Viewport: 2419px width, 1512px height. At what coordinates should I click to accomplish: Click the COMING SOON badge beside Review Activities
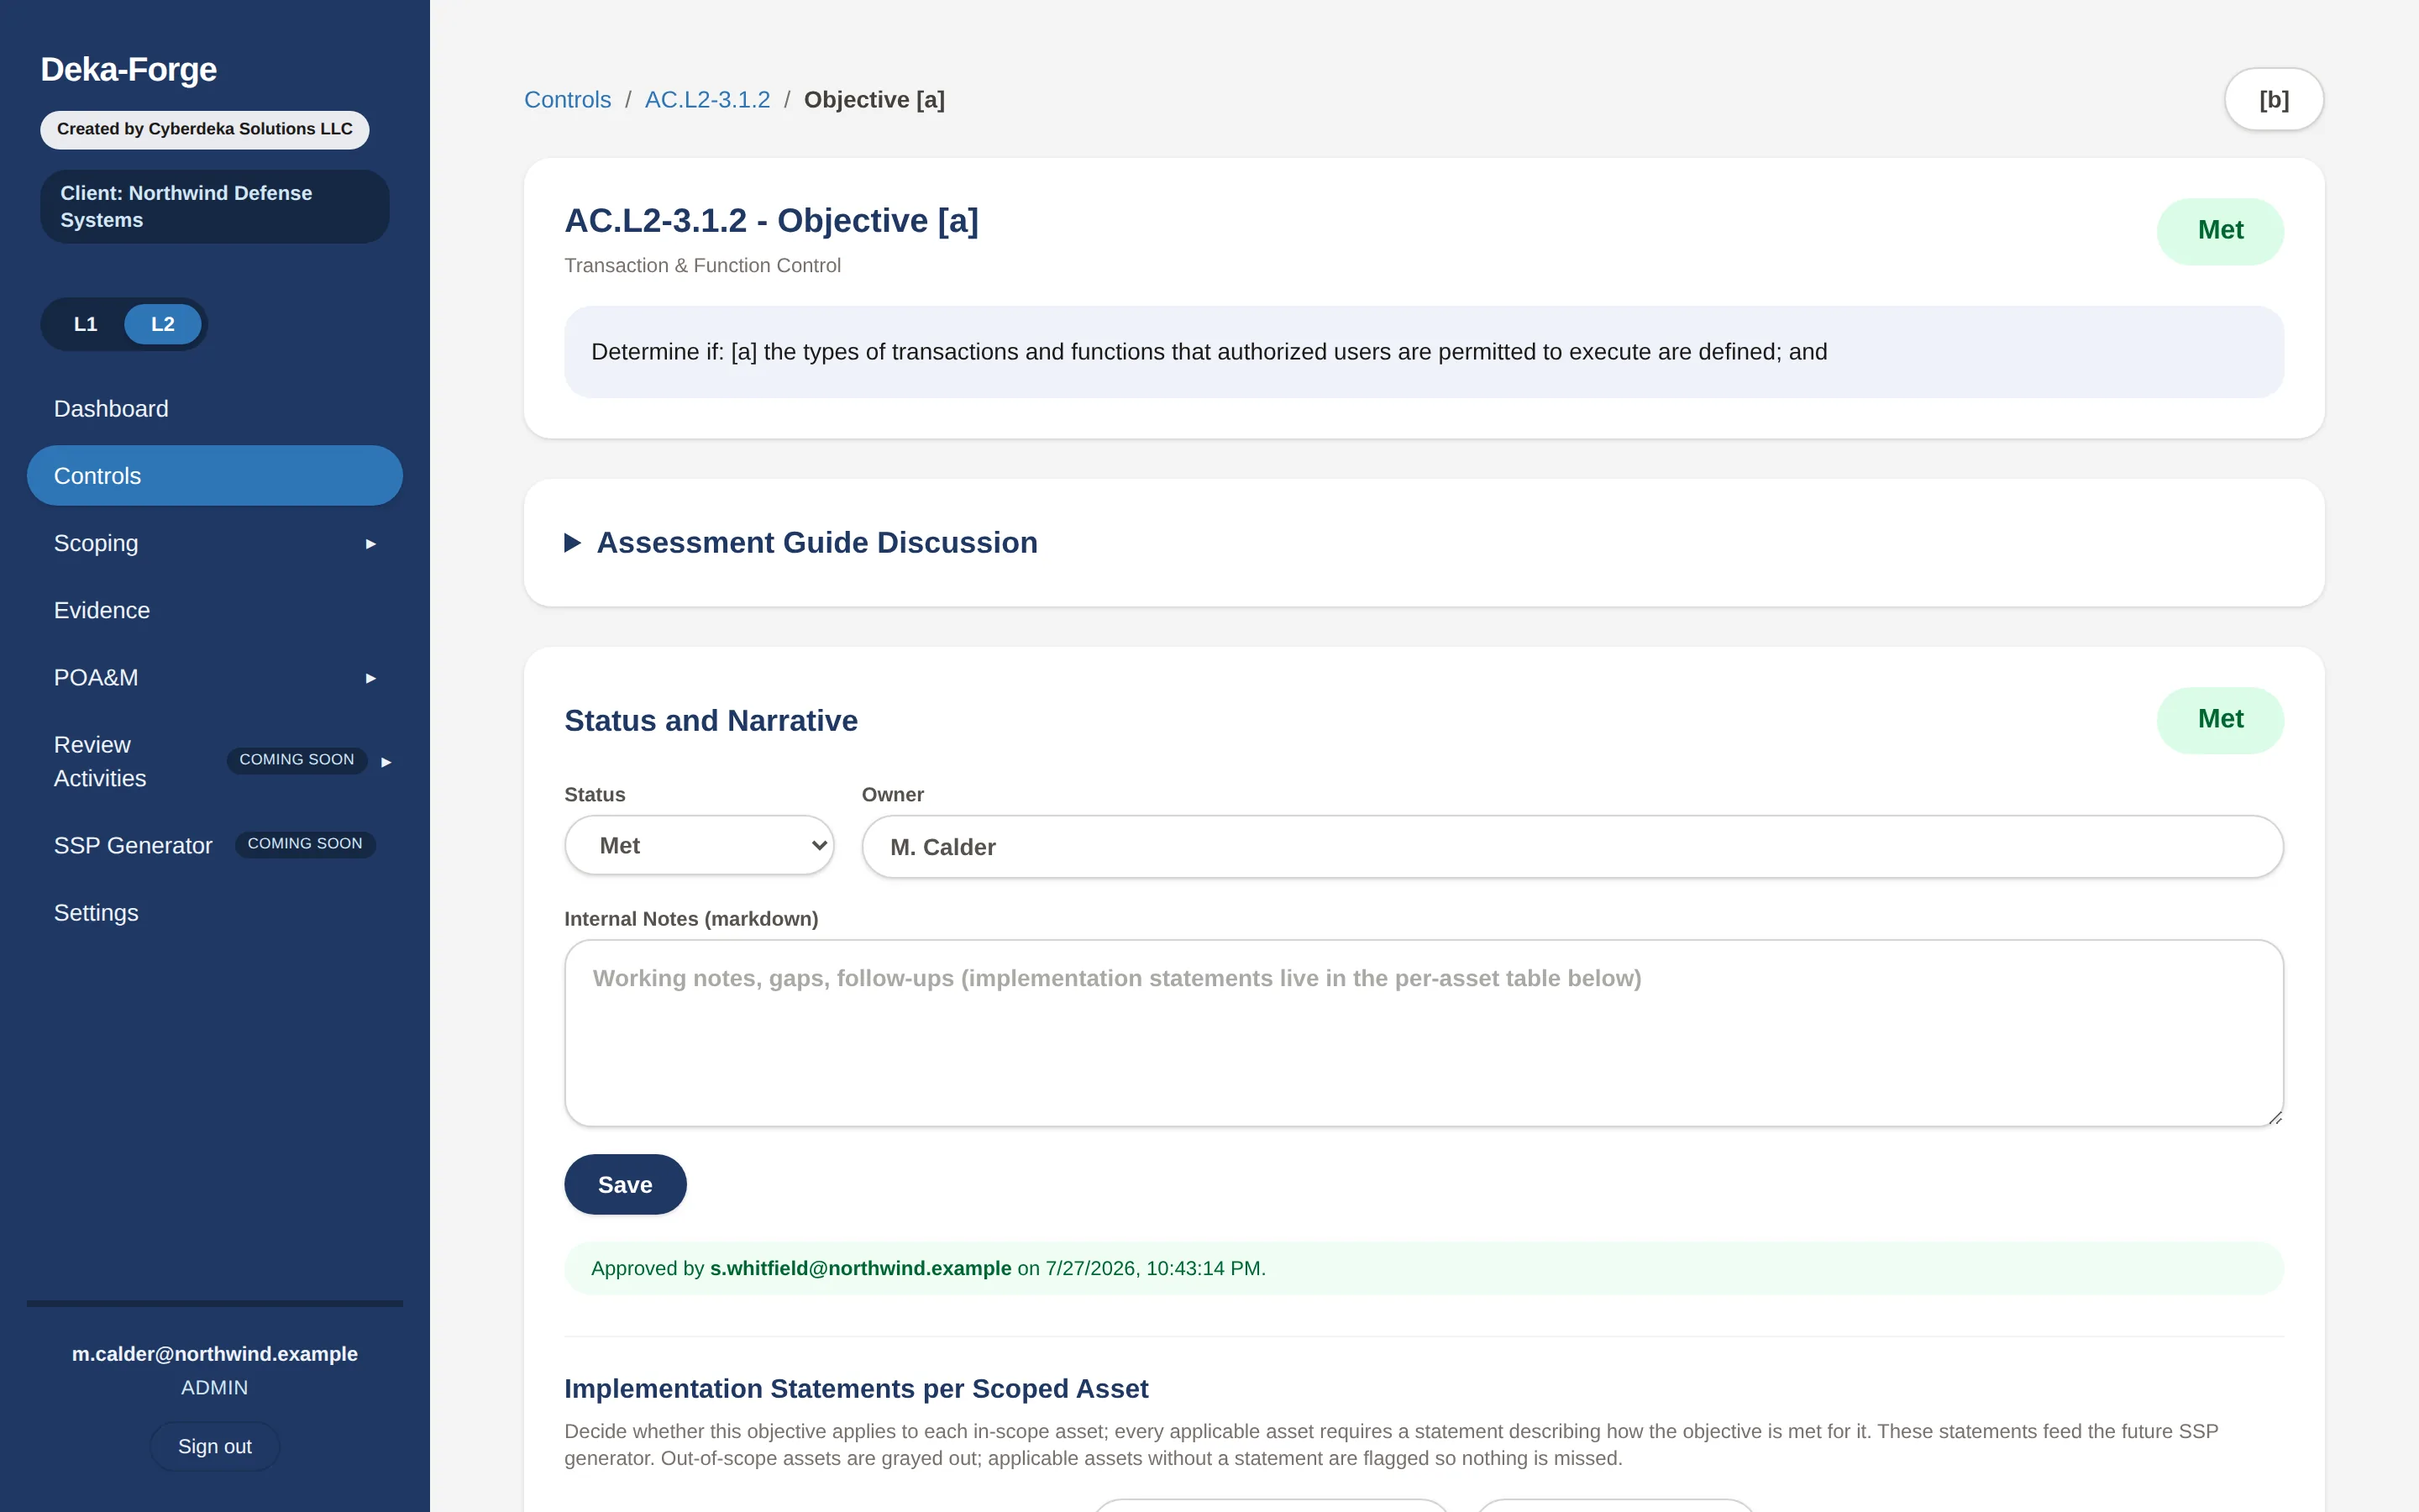[x=296, y=760]
